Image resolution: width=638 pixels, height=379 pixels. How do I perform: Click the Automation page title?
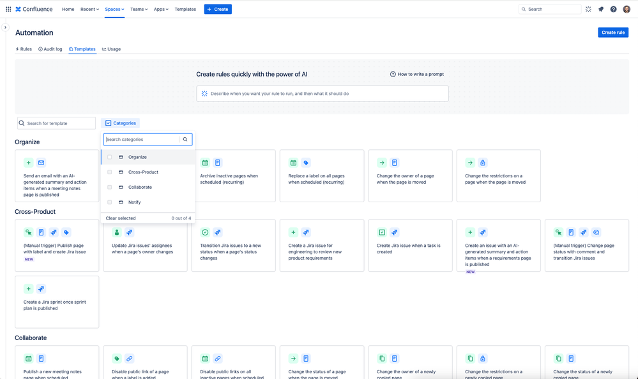pyautogui.click(x=34, y=33)
